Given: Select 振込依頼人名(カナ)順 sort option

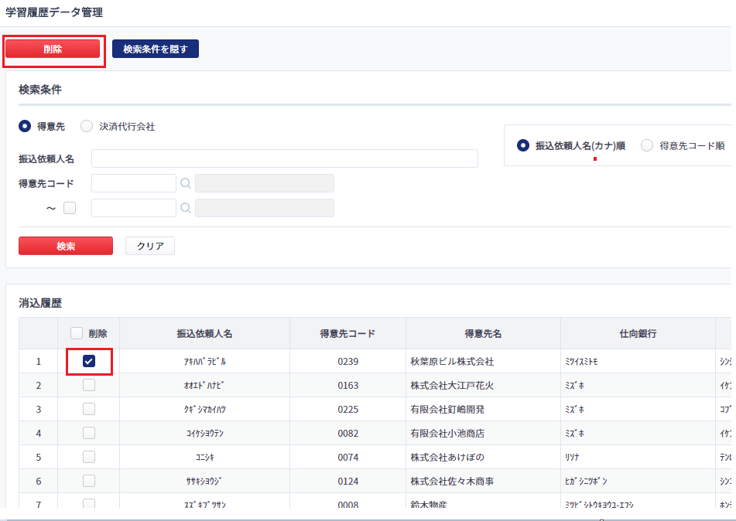Looking at the screenshot, I should 523,146.
